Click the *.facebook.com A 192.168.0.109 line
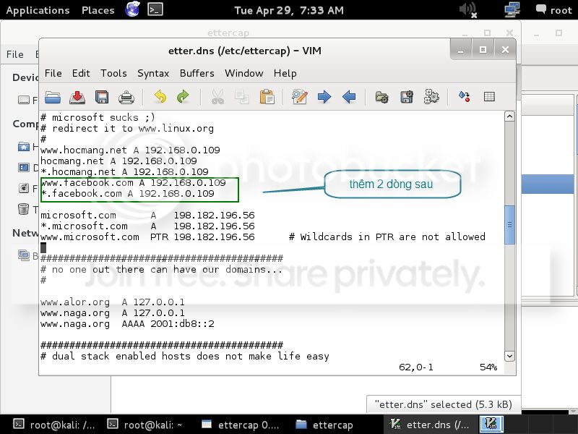Screen dimensions: 578x434 pyautogui.click(x=127, y=193)
